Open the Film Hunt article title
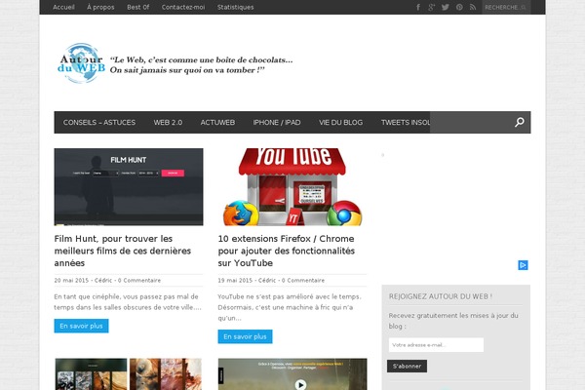Viewport: 585px width, 390px height. tap(123, 251)
